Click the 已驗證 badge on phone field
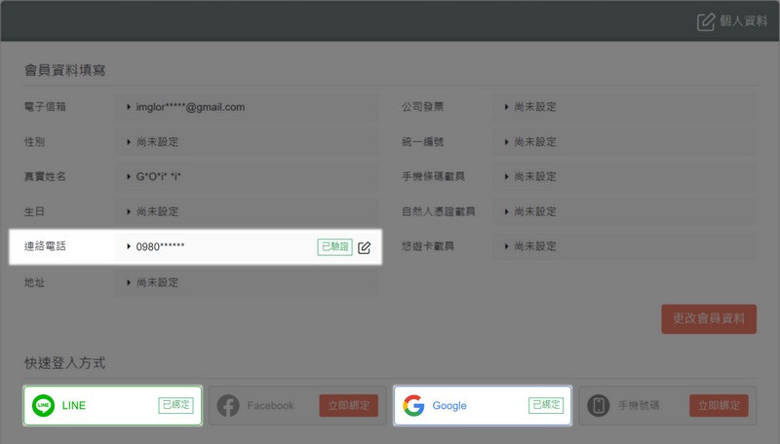780x444 pixels. click(x=334, y=247)
